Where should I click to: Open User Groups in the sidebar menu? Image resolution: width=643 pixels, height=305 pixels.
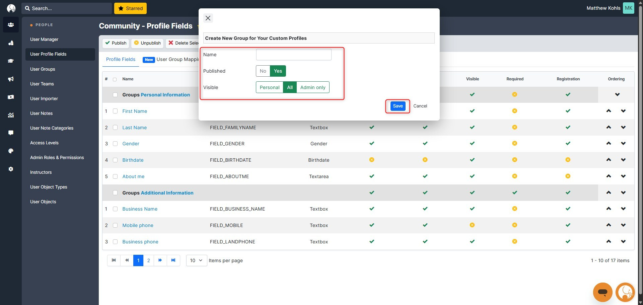(x=43, y=69)
